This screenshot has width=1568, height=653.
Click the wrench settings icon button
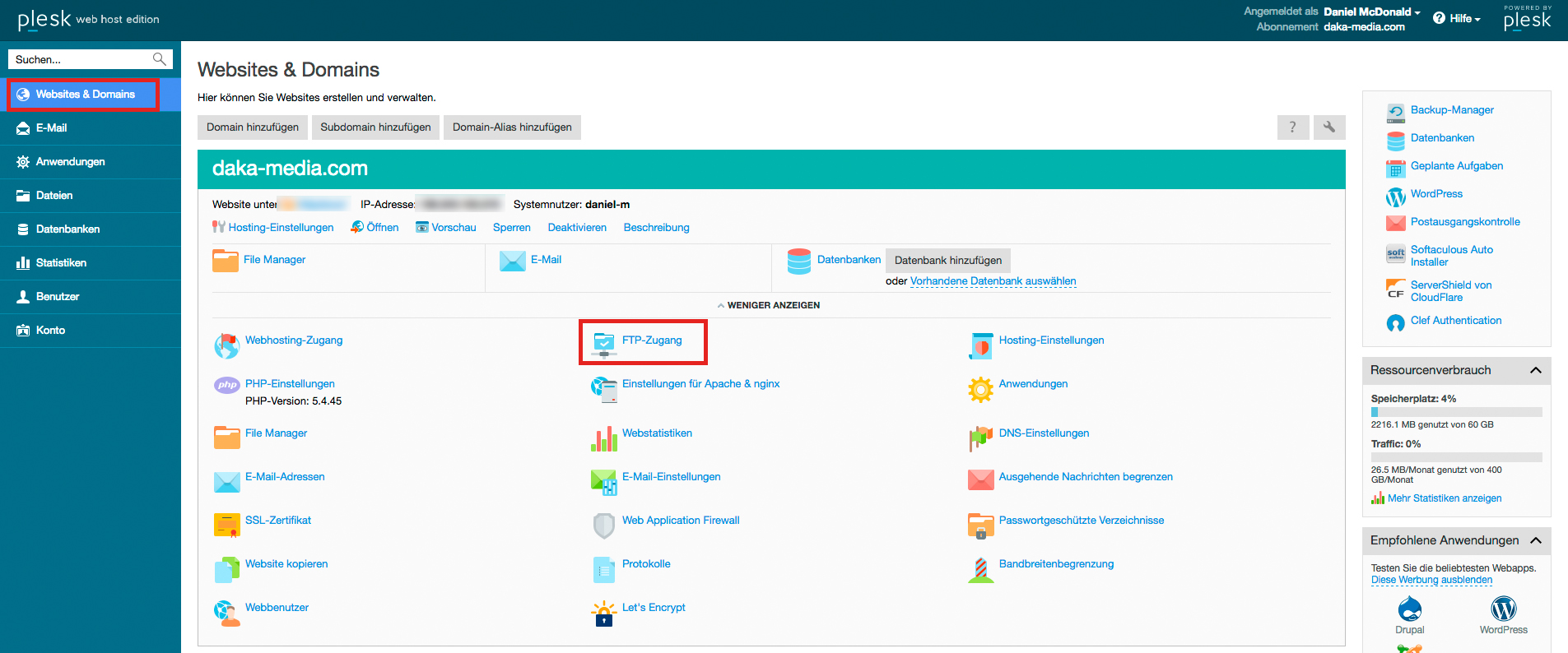[1328, 127]
